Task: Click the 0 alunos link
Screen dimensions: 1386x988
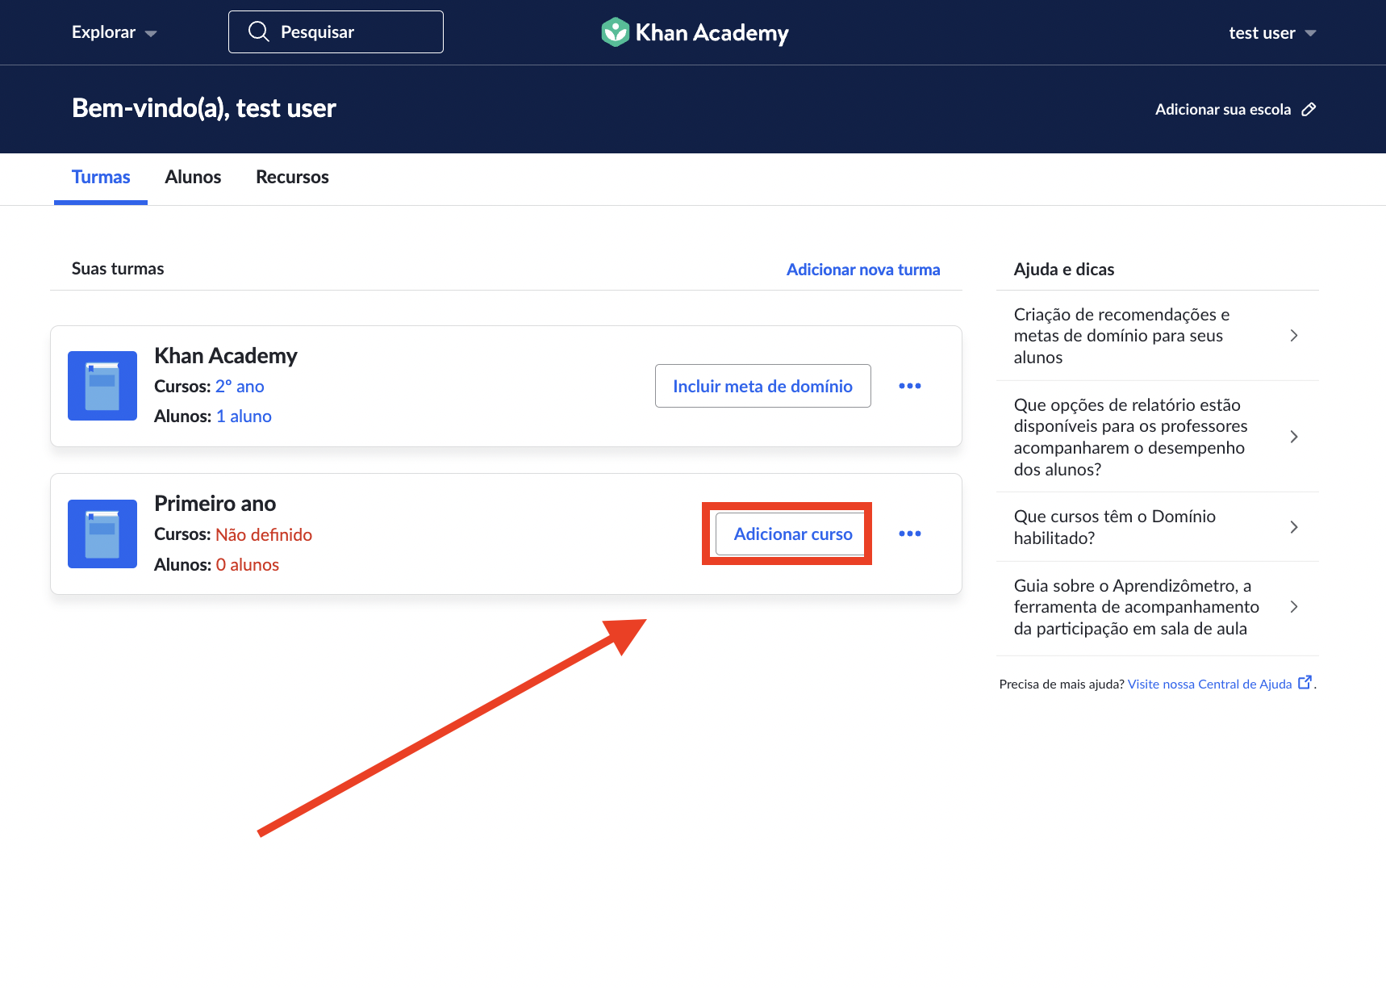Action: point(248,565)
